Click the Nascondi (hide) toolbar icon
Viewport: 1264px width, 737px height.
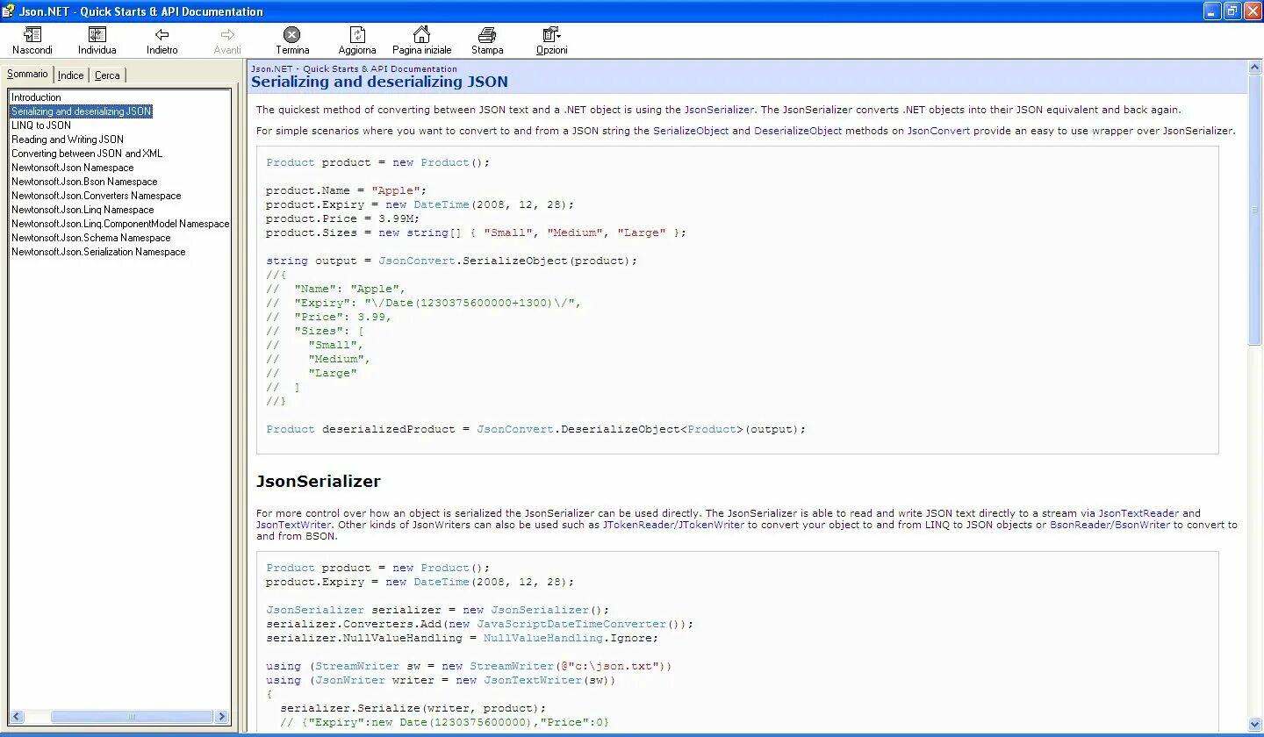tap(32, 35)
